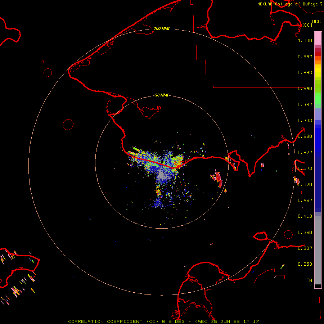Click the "[CC]" units label

click(307, 25)
